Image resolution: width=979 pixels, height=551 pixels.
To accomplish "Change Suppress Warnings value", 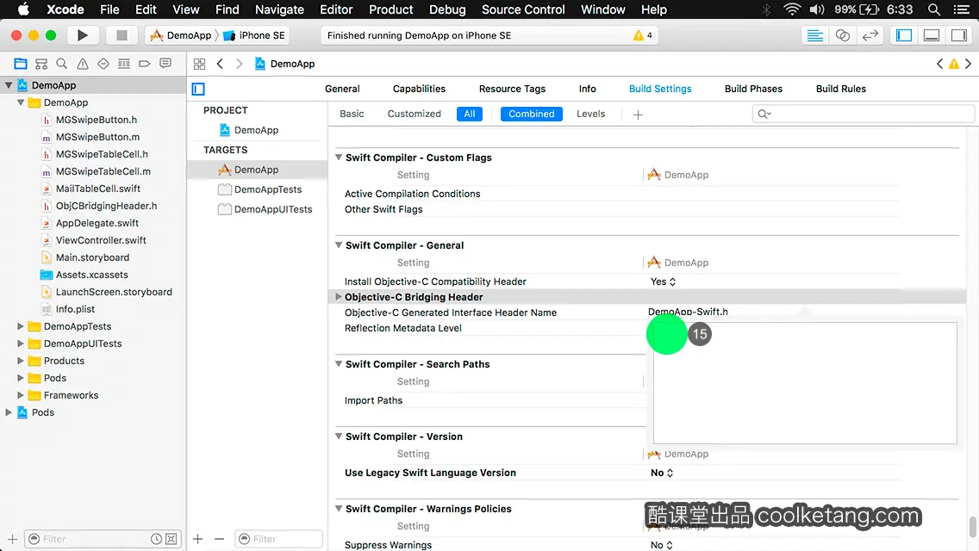I will (662, 545).
